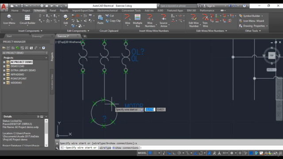The height and width of the screenshot is (159, 283).
Task: Click the AutoCAD application menu logo
Action: tap(4, 7)
